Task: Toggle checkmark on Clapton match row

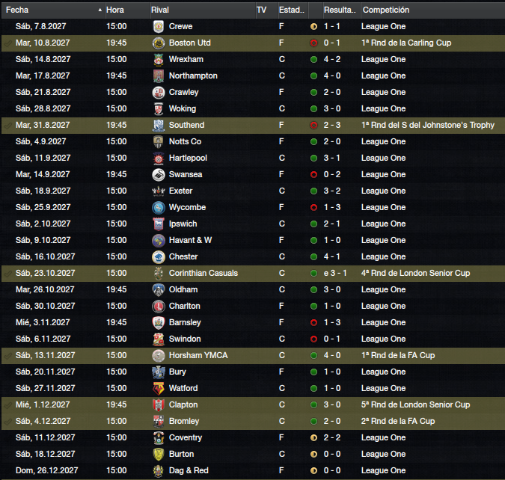Action: click(7, 405)
